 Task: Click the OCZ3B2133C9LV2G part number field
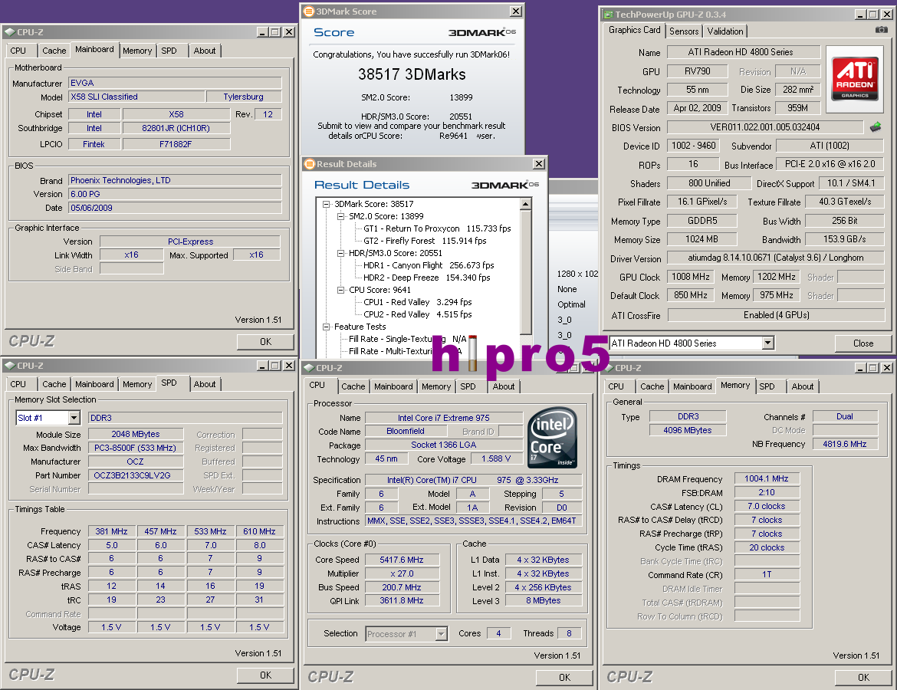[x=136, y=475]
